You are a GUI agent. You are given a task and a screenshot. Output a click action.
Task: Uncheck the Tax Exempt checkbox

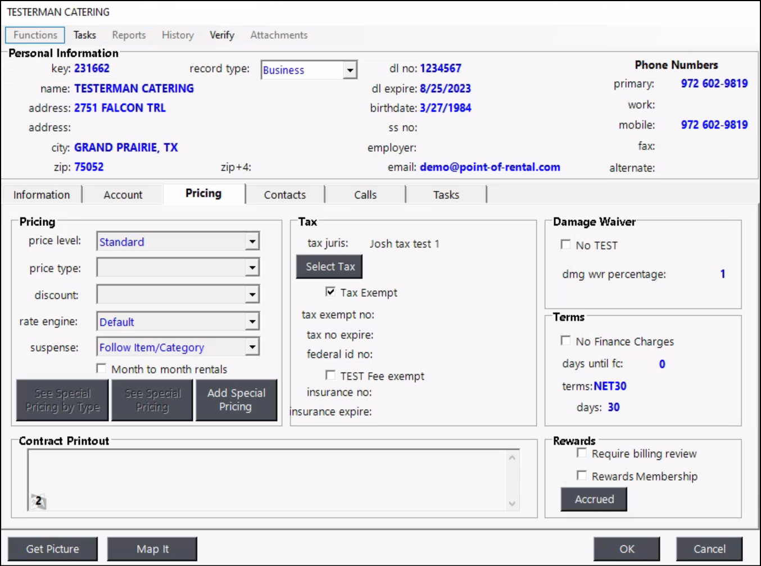(x=330, y=292)
